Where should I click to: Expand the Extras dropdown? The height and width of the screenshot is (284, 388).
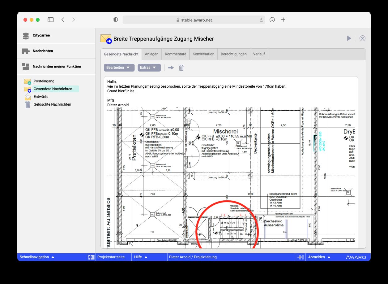pos(149,68)
